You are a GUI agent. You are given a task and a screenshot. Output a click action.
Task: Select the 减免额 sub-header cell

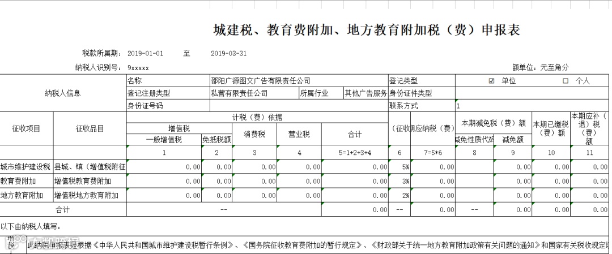tap(512, 140)
